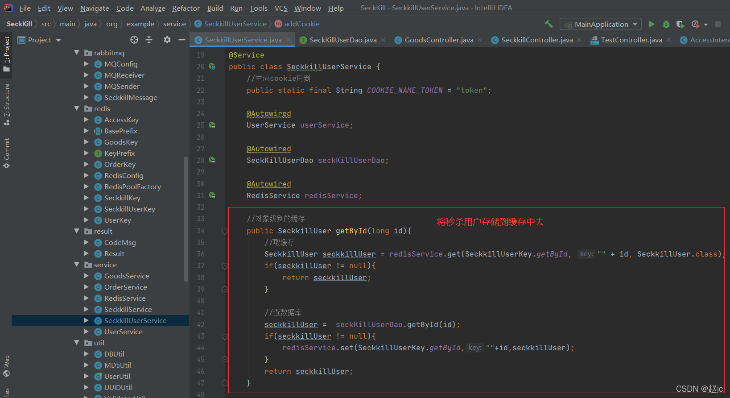730x398 pixels.
Task: Hide the Project panel with minus icon
Action: 181,40
